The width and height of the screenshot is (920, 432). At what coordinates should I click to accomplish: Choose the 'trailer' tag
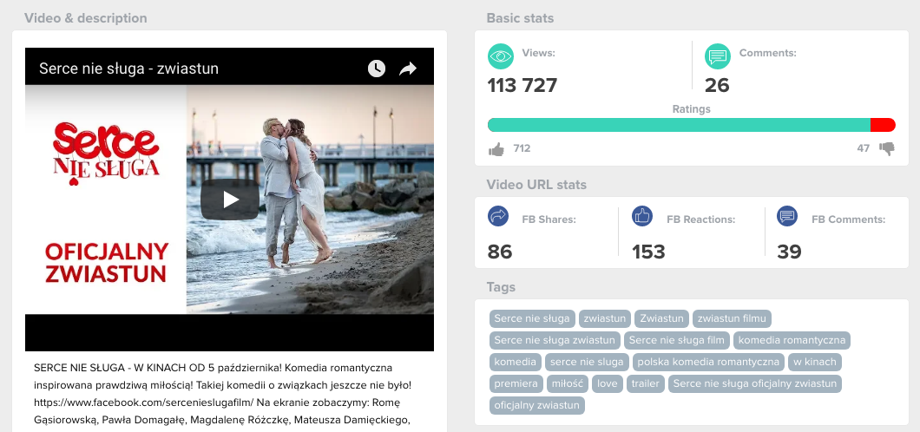(645, 383)
